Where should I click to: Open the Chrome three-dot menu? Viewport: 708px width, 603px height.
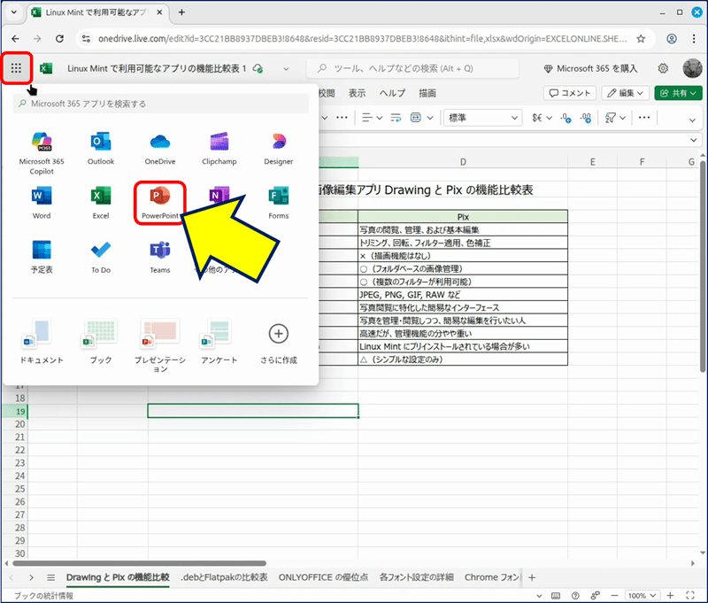point(694,39)
